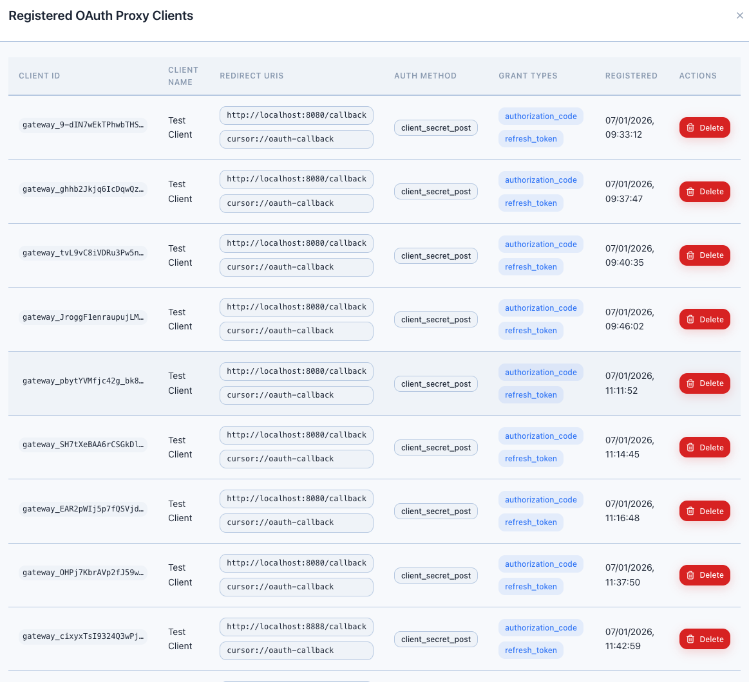Select the http://localhost:8888/callback redirect URI chip

point(296,626)
